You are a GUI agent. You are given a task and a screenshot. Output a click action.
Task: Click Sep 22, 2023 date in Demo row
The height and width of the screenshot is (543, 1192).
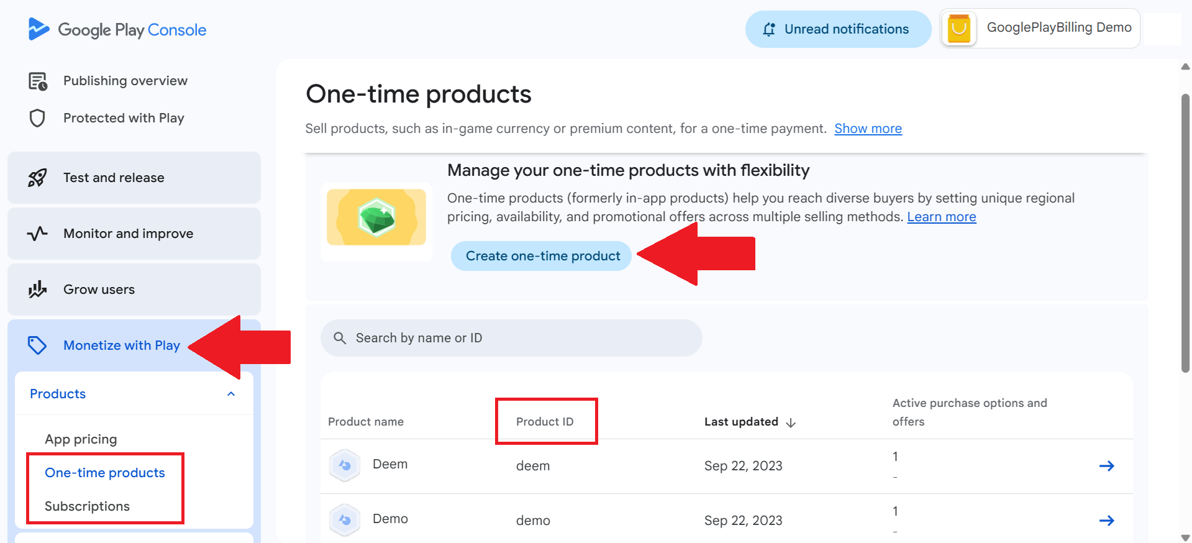click(x=743, y=521)
